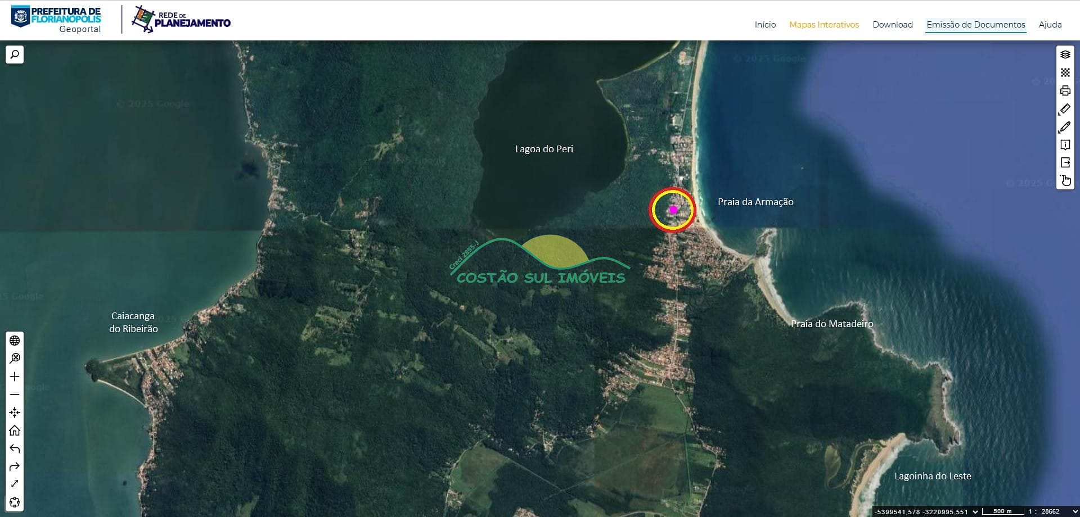Open the Emissão de Documentos menu
This screenshot has width=1080, height=517.
[x=975, y=25]
